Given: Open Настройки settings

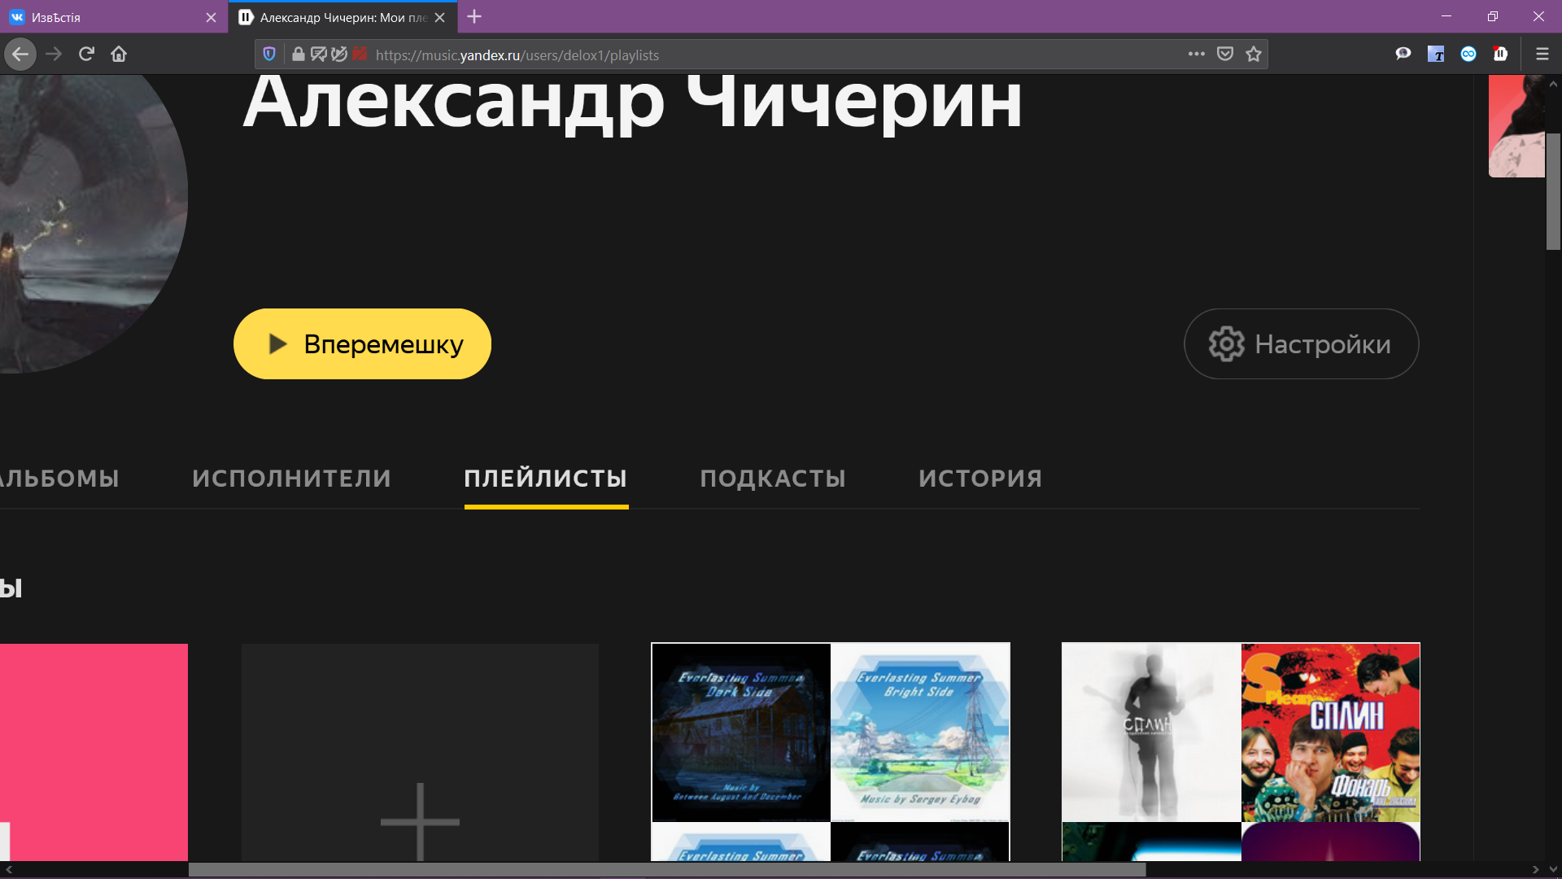Looking at the screenshot, I should coord(1302,343).
